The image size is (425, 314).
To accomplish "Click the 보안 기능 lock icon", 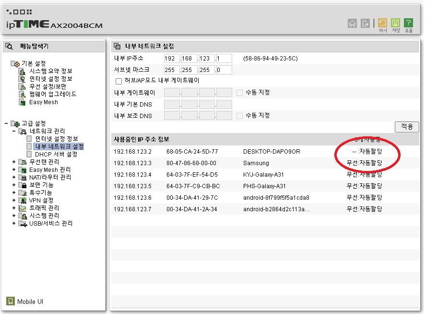I will coord(23,185).
